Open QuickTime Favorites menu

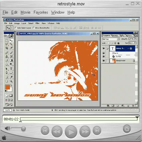click(x=41, y=12)
